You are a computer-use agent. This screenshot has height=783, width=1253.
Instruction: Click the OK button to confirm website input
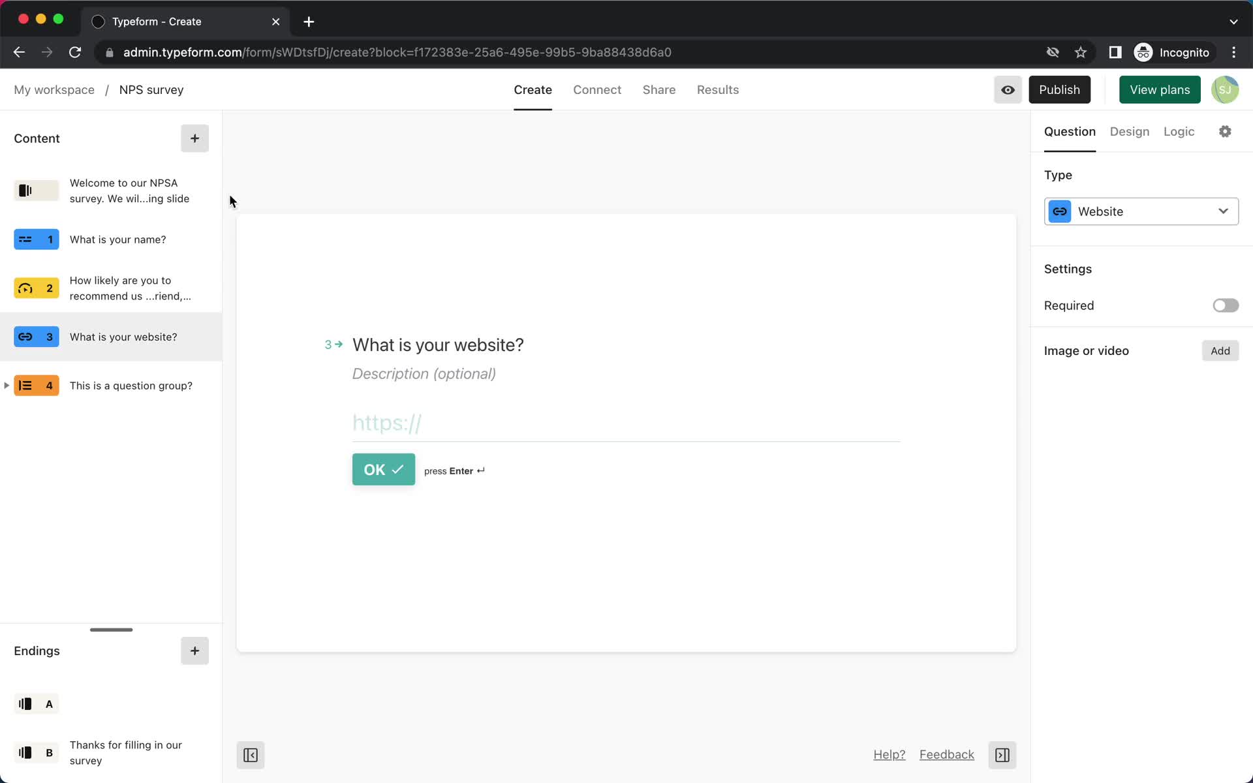click(x=382, y=469)
